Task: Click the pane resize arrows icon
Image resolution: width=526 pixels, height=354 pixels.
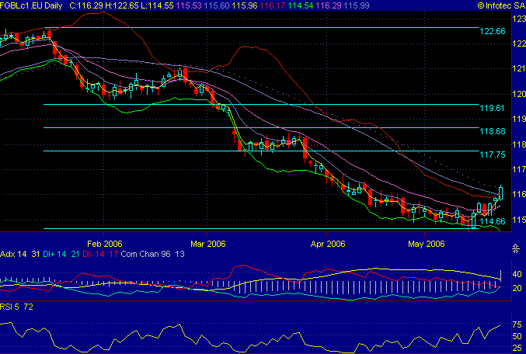Action: (514, 248)
